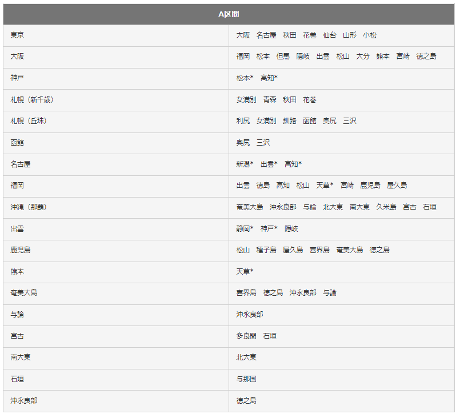Click 名古屋 in the 東京 row

point(266,35)
